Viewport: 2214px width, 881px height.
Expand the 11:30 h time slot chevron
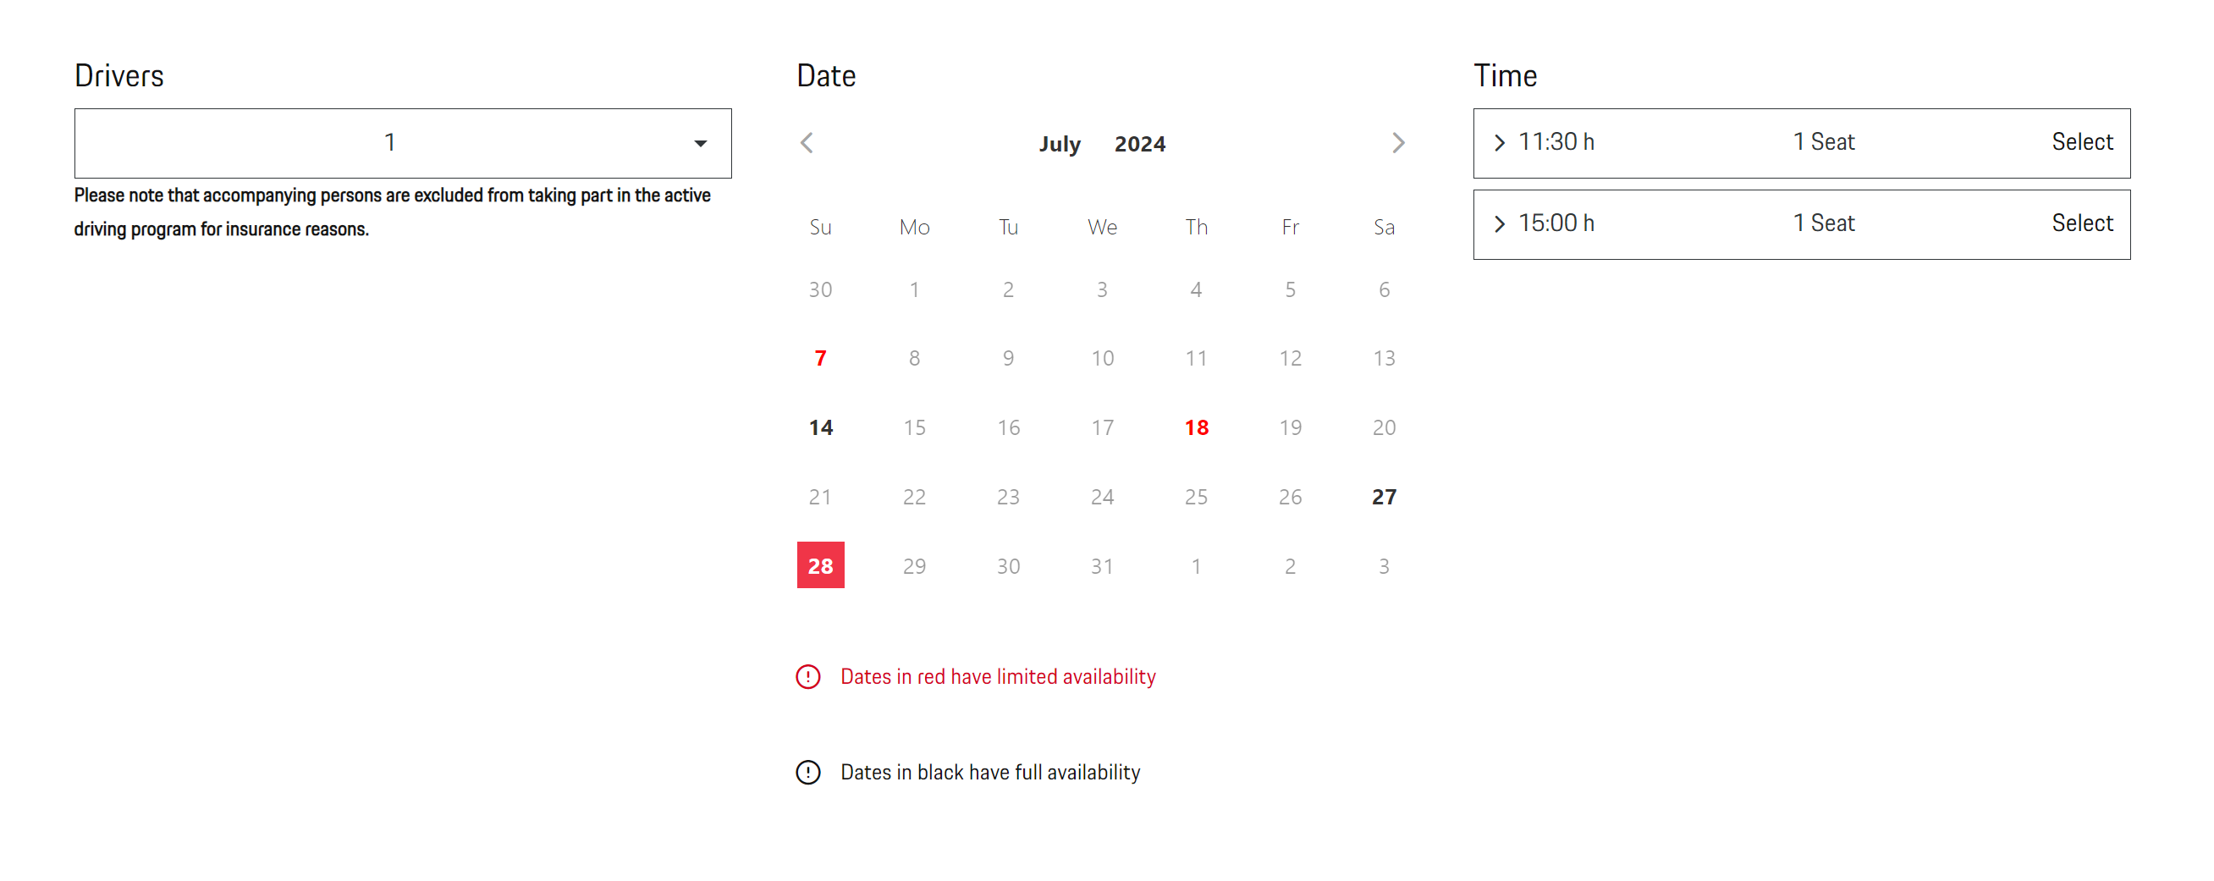point(1499,143)
